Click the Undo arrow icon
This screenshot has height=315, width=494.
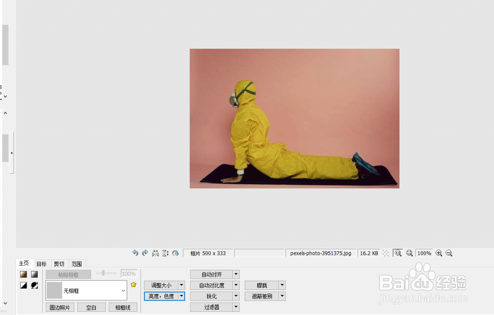(135, 253)
